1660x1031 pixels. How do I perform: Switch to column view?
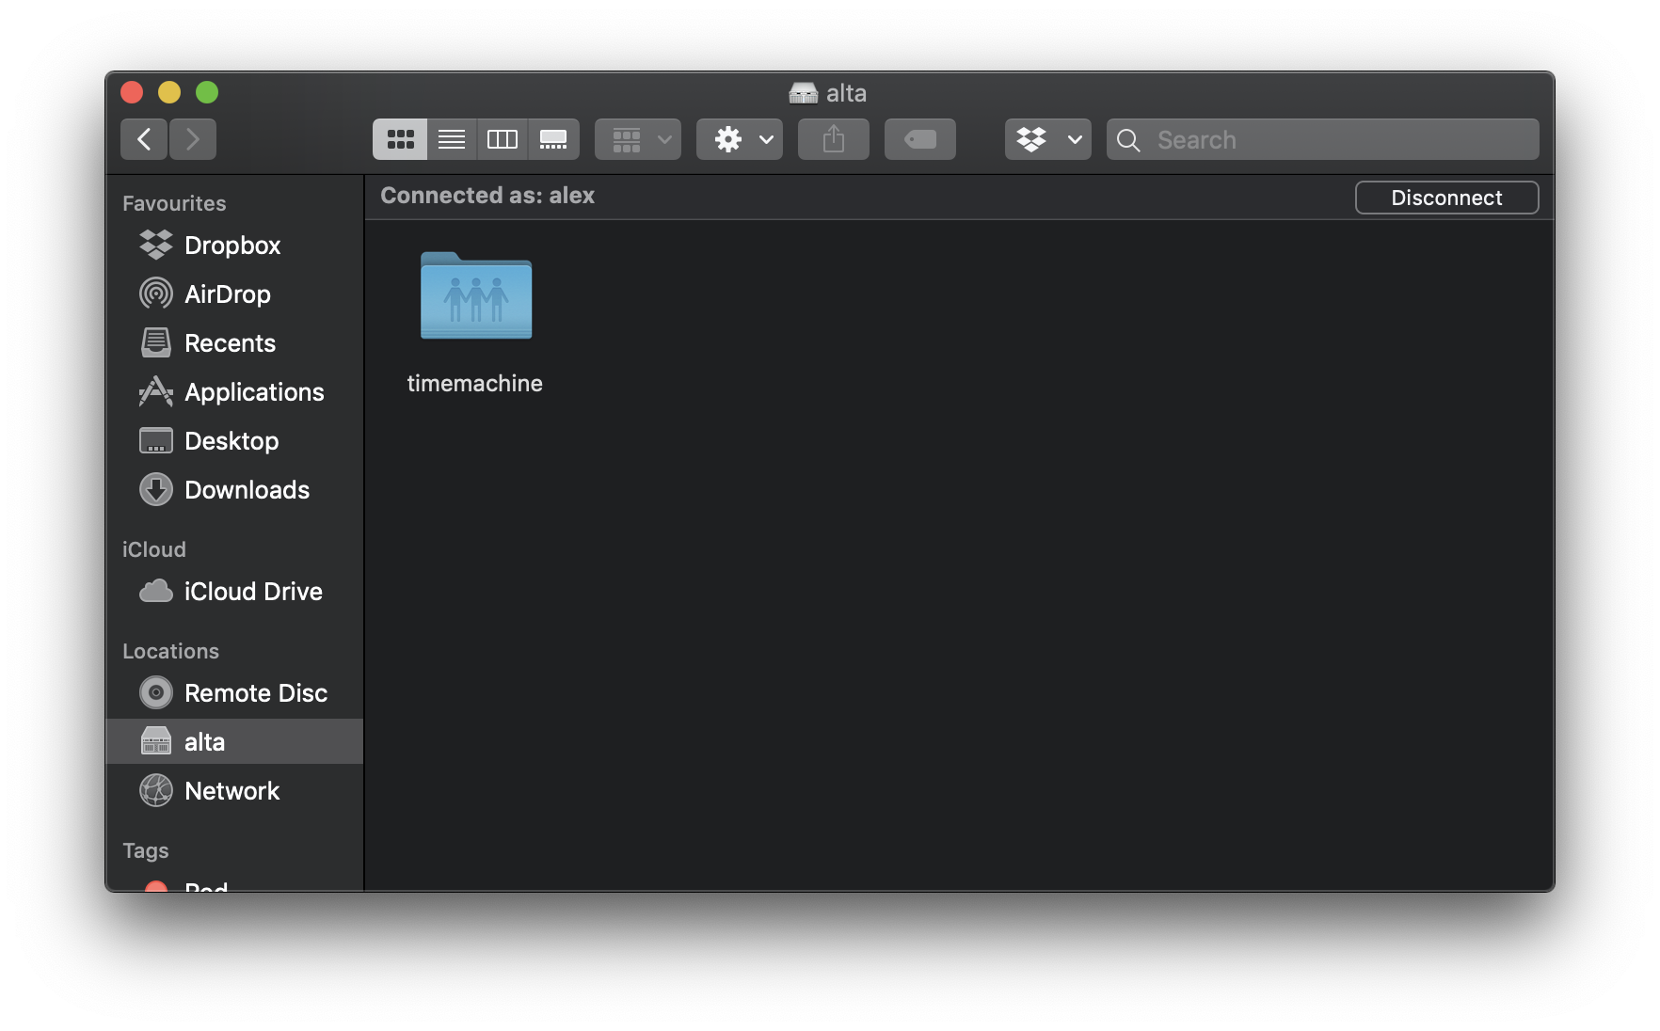[503, 138]
